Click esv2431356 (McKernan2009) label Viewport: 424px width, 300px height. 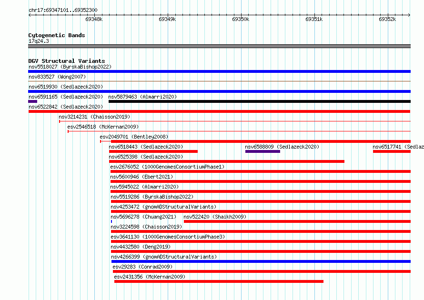click(150, 277)
